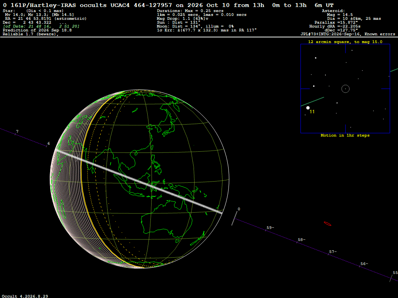This screenshot has width=398, height=298.
Task: Click the title text 161P/Hartley-IRAS occults
Action: click(x=58, y=5)
